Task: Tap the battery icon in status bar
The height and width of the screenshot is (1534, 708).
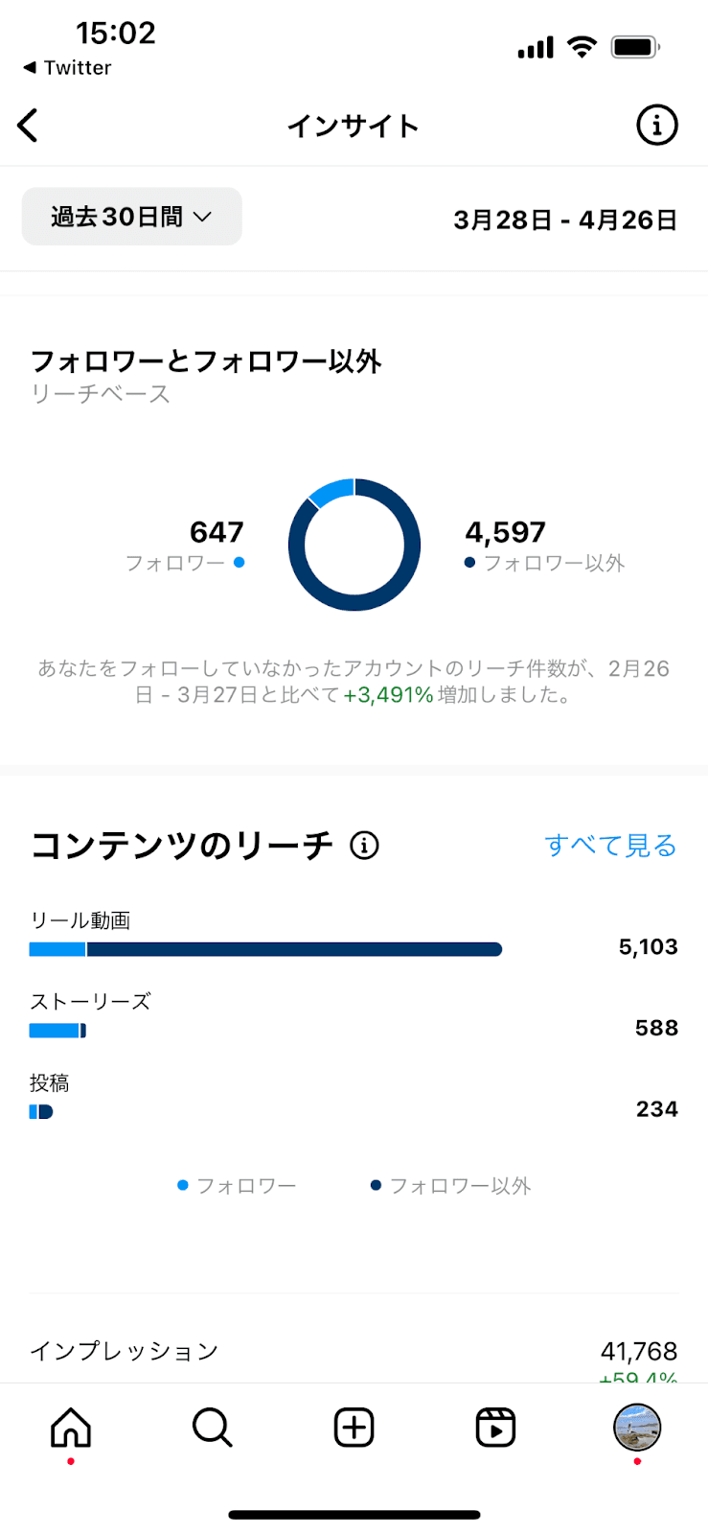Action: pyautogui.click(x=634, y=46)
